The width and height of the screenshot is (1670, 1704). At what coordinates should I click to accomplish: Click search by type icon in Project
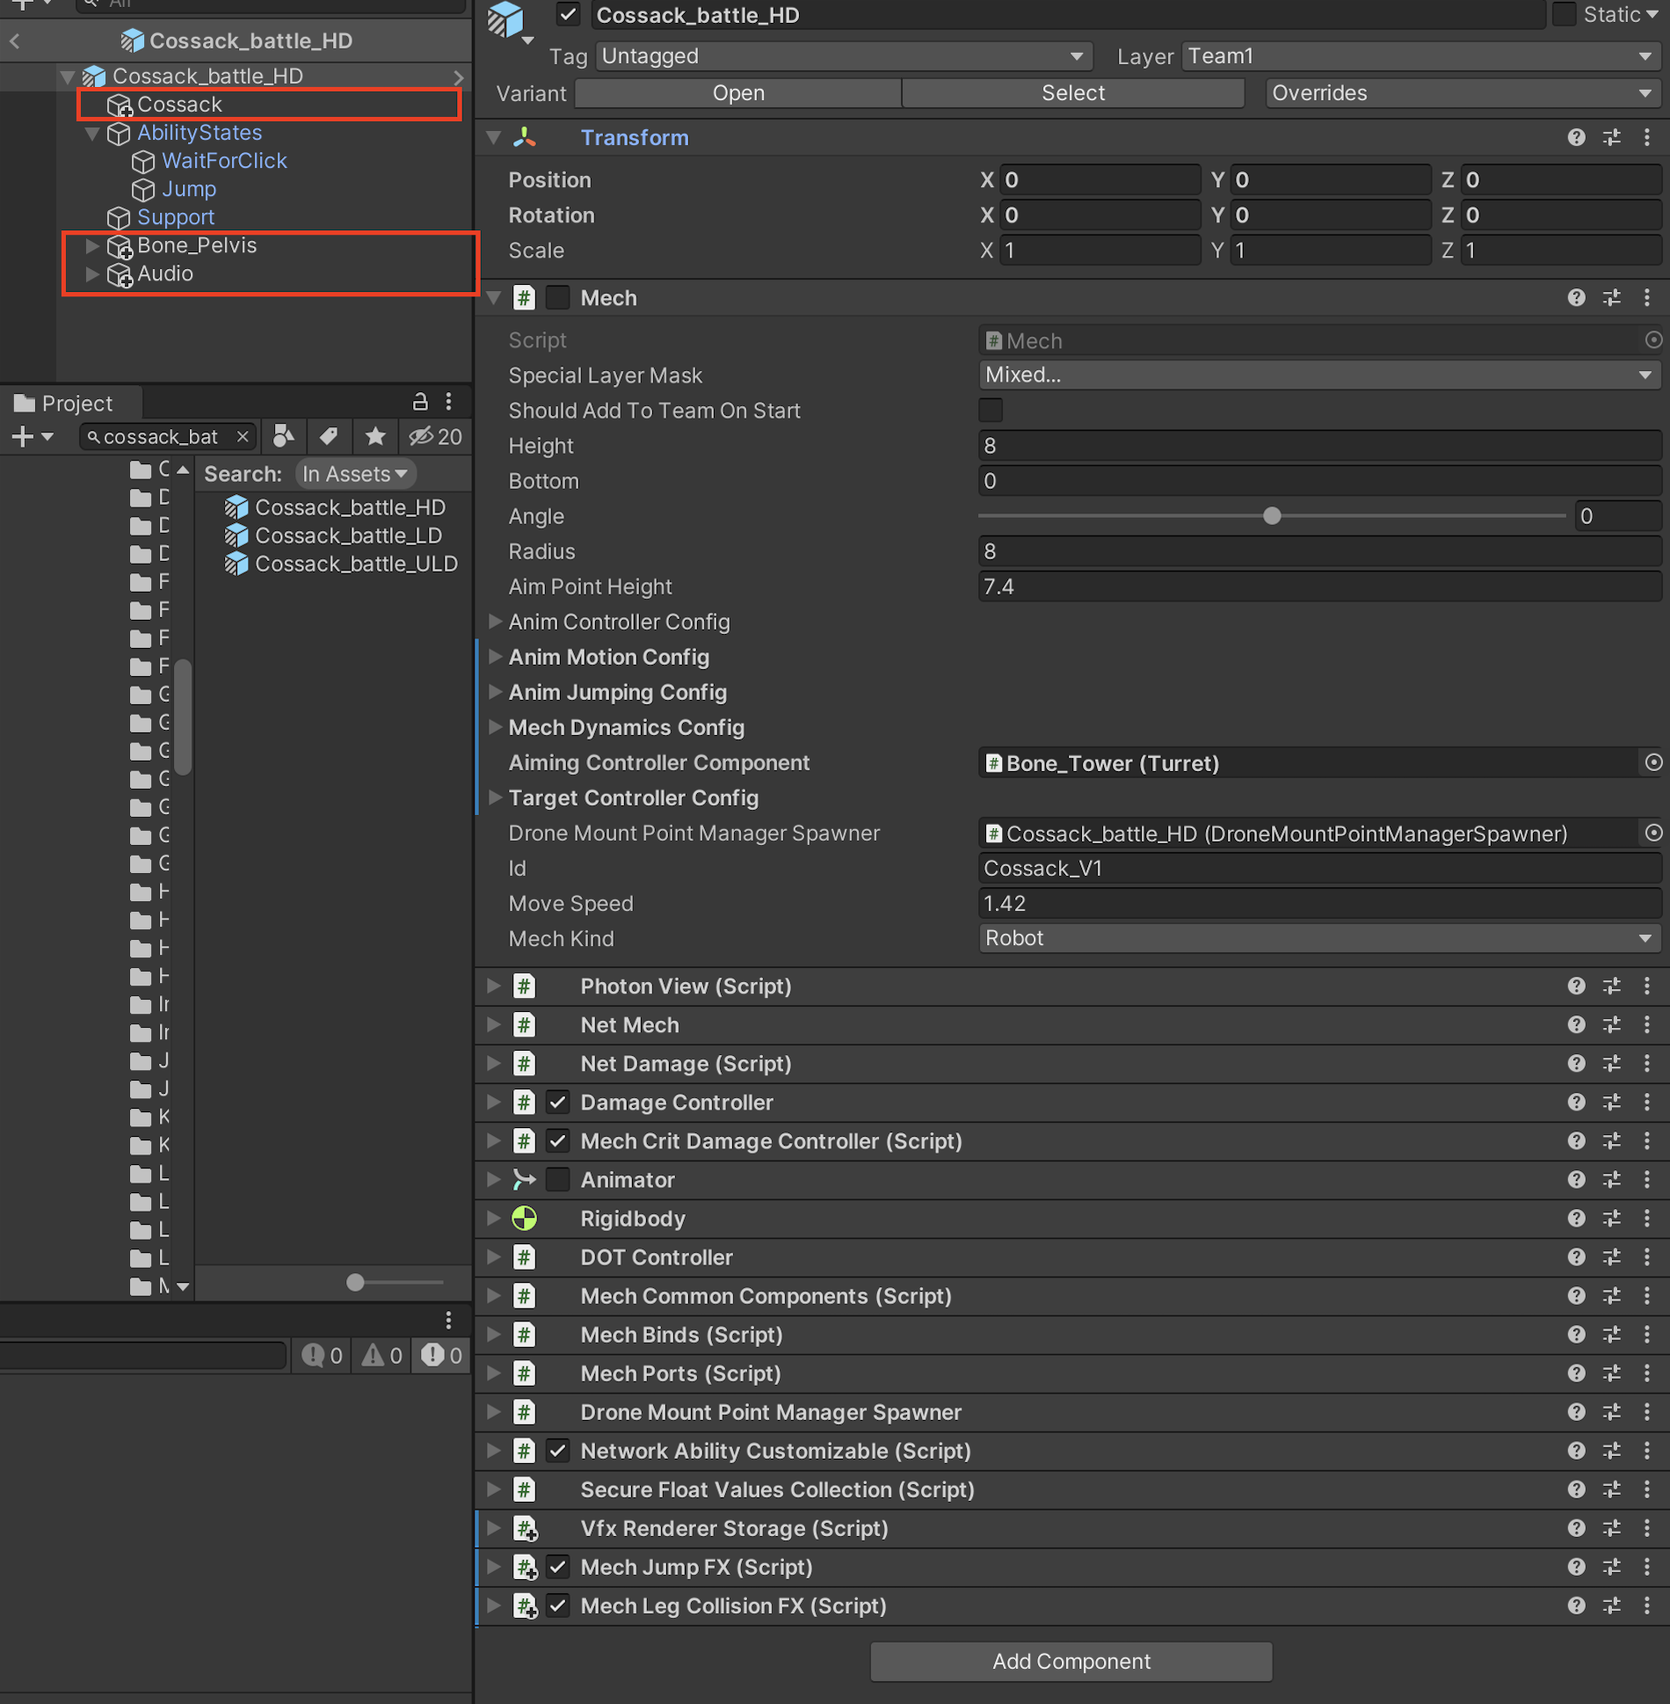[x=283, y=437]
